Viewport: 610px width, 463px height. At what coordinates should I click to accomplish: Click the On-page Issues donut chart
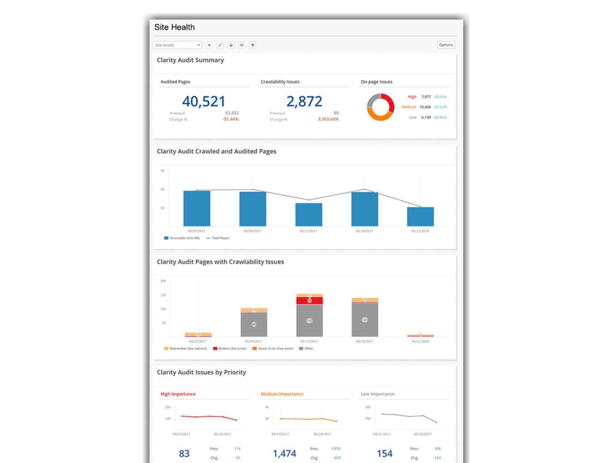(380, 107)
